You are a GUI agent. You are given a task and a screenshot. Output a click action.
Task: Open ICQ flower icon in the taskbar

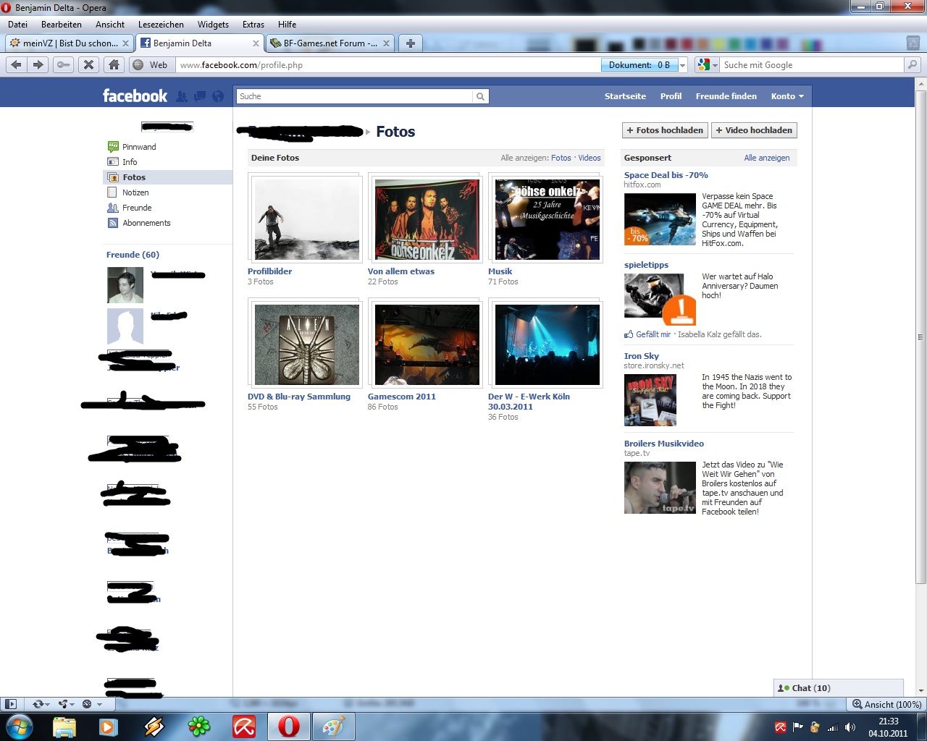click(x=198, y=726)
